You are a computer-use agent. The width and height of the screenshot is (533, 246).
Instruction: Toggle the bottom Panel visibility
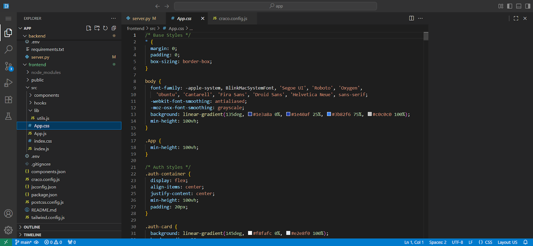point(519,6)
